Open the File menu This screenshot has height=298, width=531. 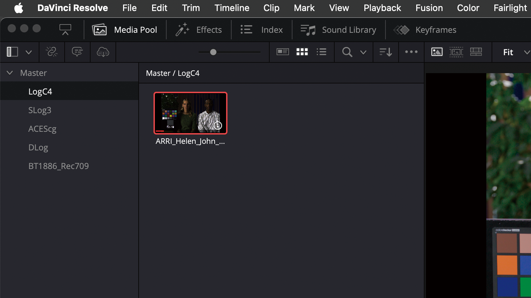point(130,8)
